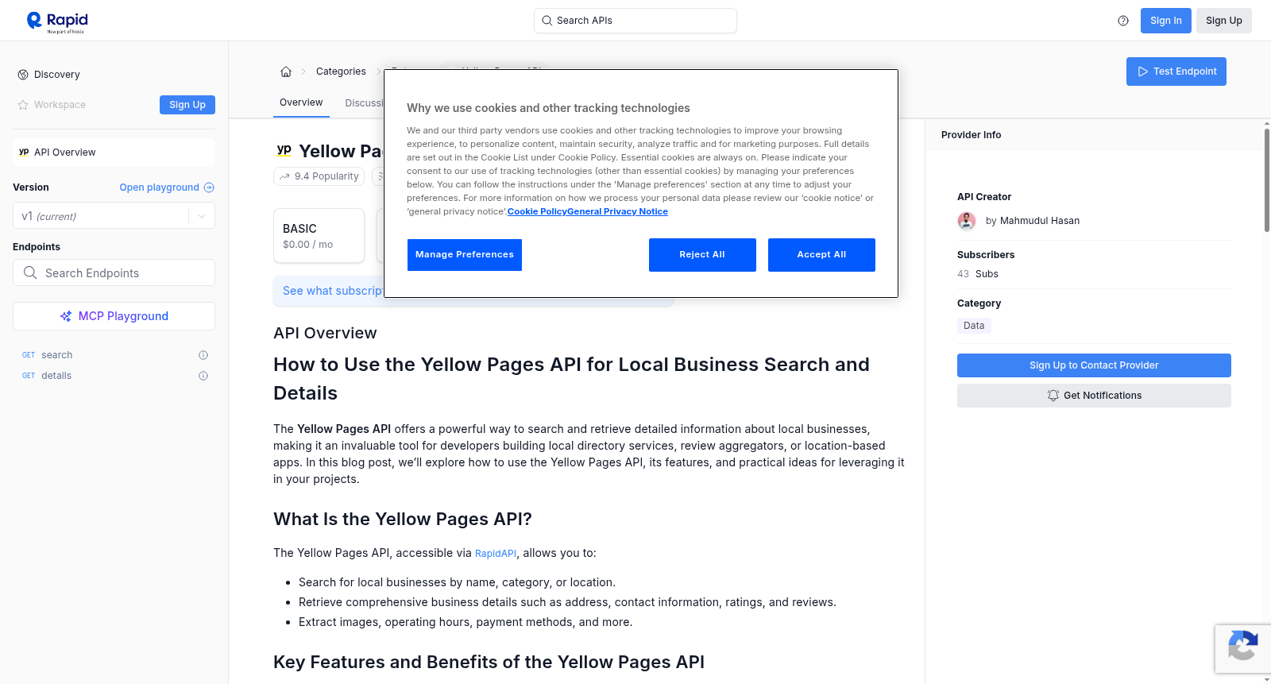Click the reCAPTCHA badge
This screenshot has height=684, width=1271.
point(1242,649)
